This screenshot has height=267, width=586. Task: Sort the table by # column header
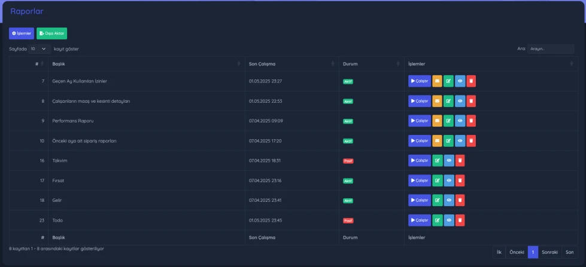pos(29,64)
